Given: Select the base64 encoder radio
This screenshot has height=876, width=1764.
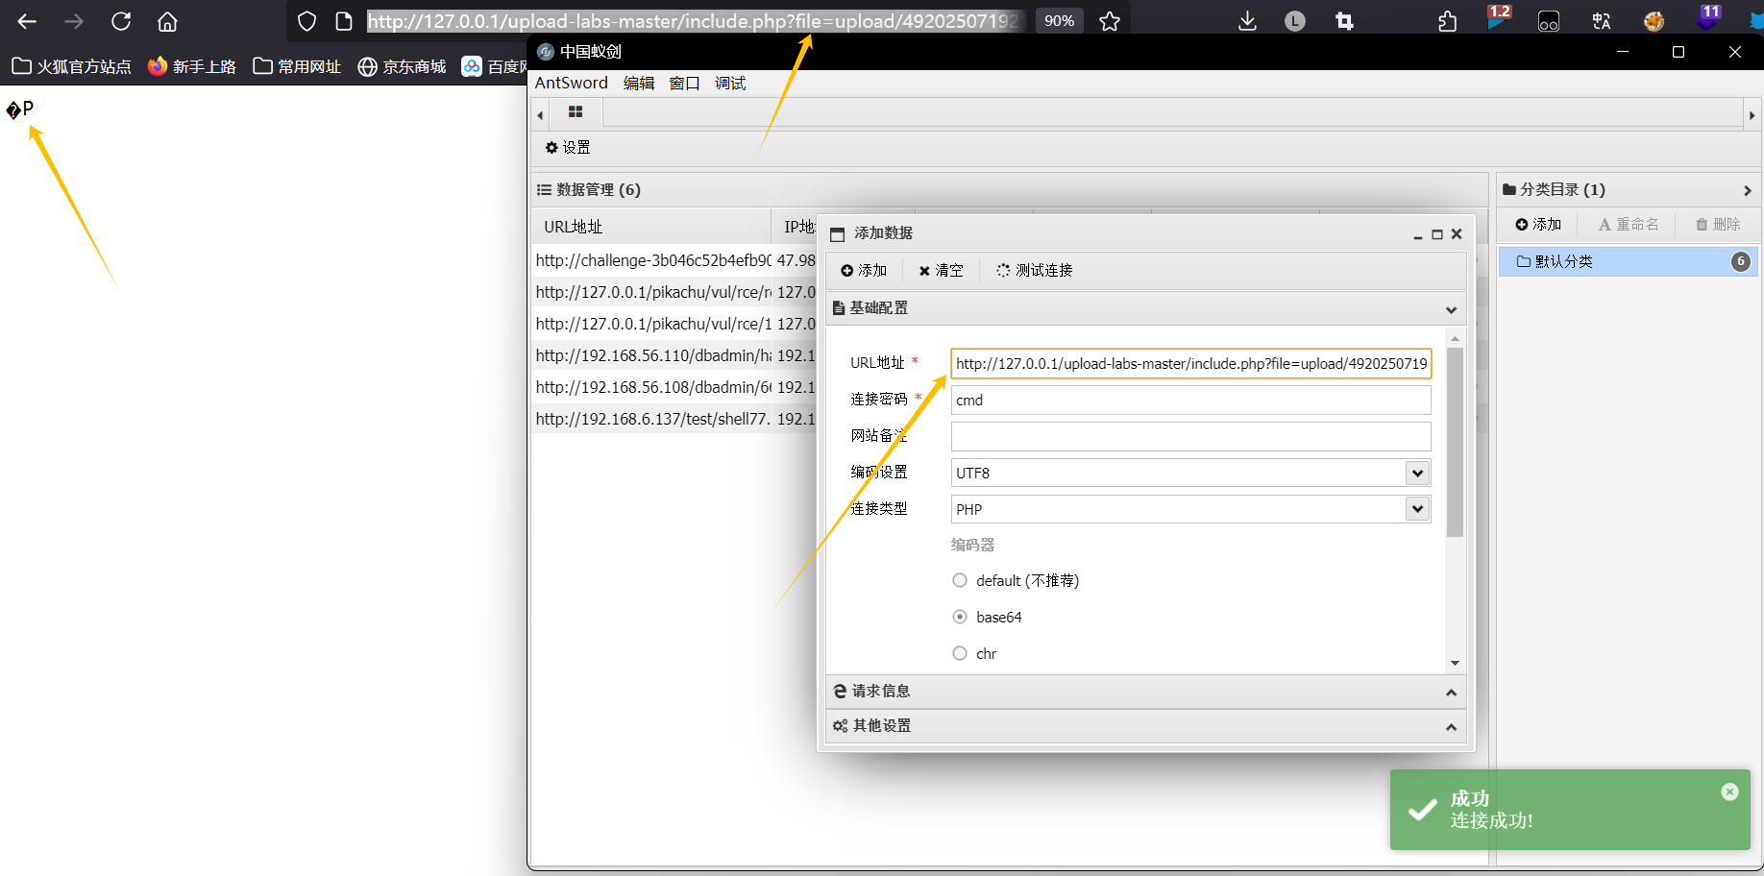Looking at the screenshot, I should tap(960, 617).
